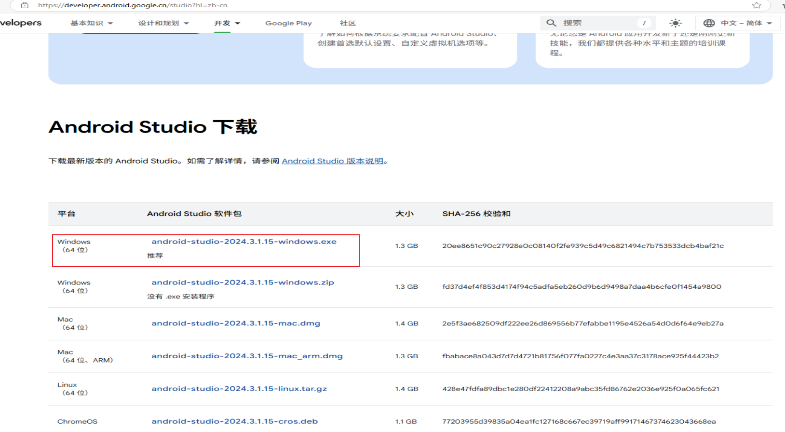Viewport: 785px width, 432px height.
Task: Select the SHA-256 checksum starting with fbabace8
Action: [x=581, y=356]
